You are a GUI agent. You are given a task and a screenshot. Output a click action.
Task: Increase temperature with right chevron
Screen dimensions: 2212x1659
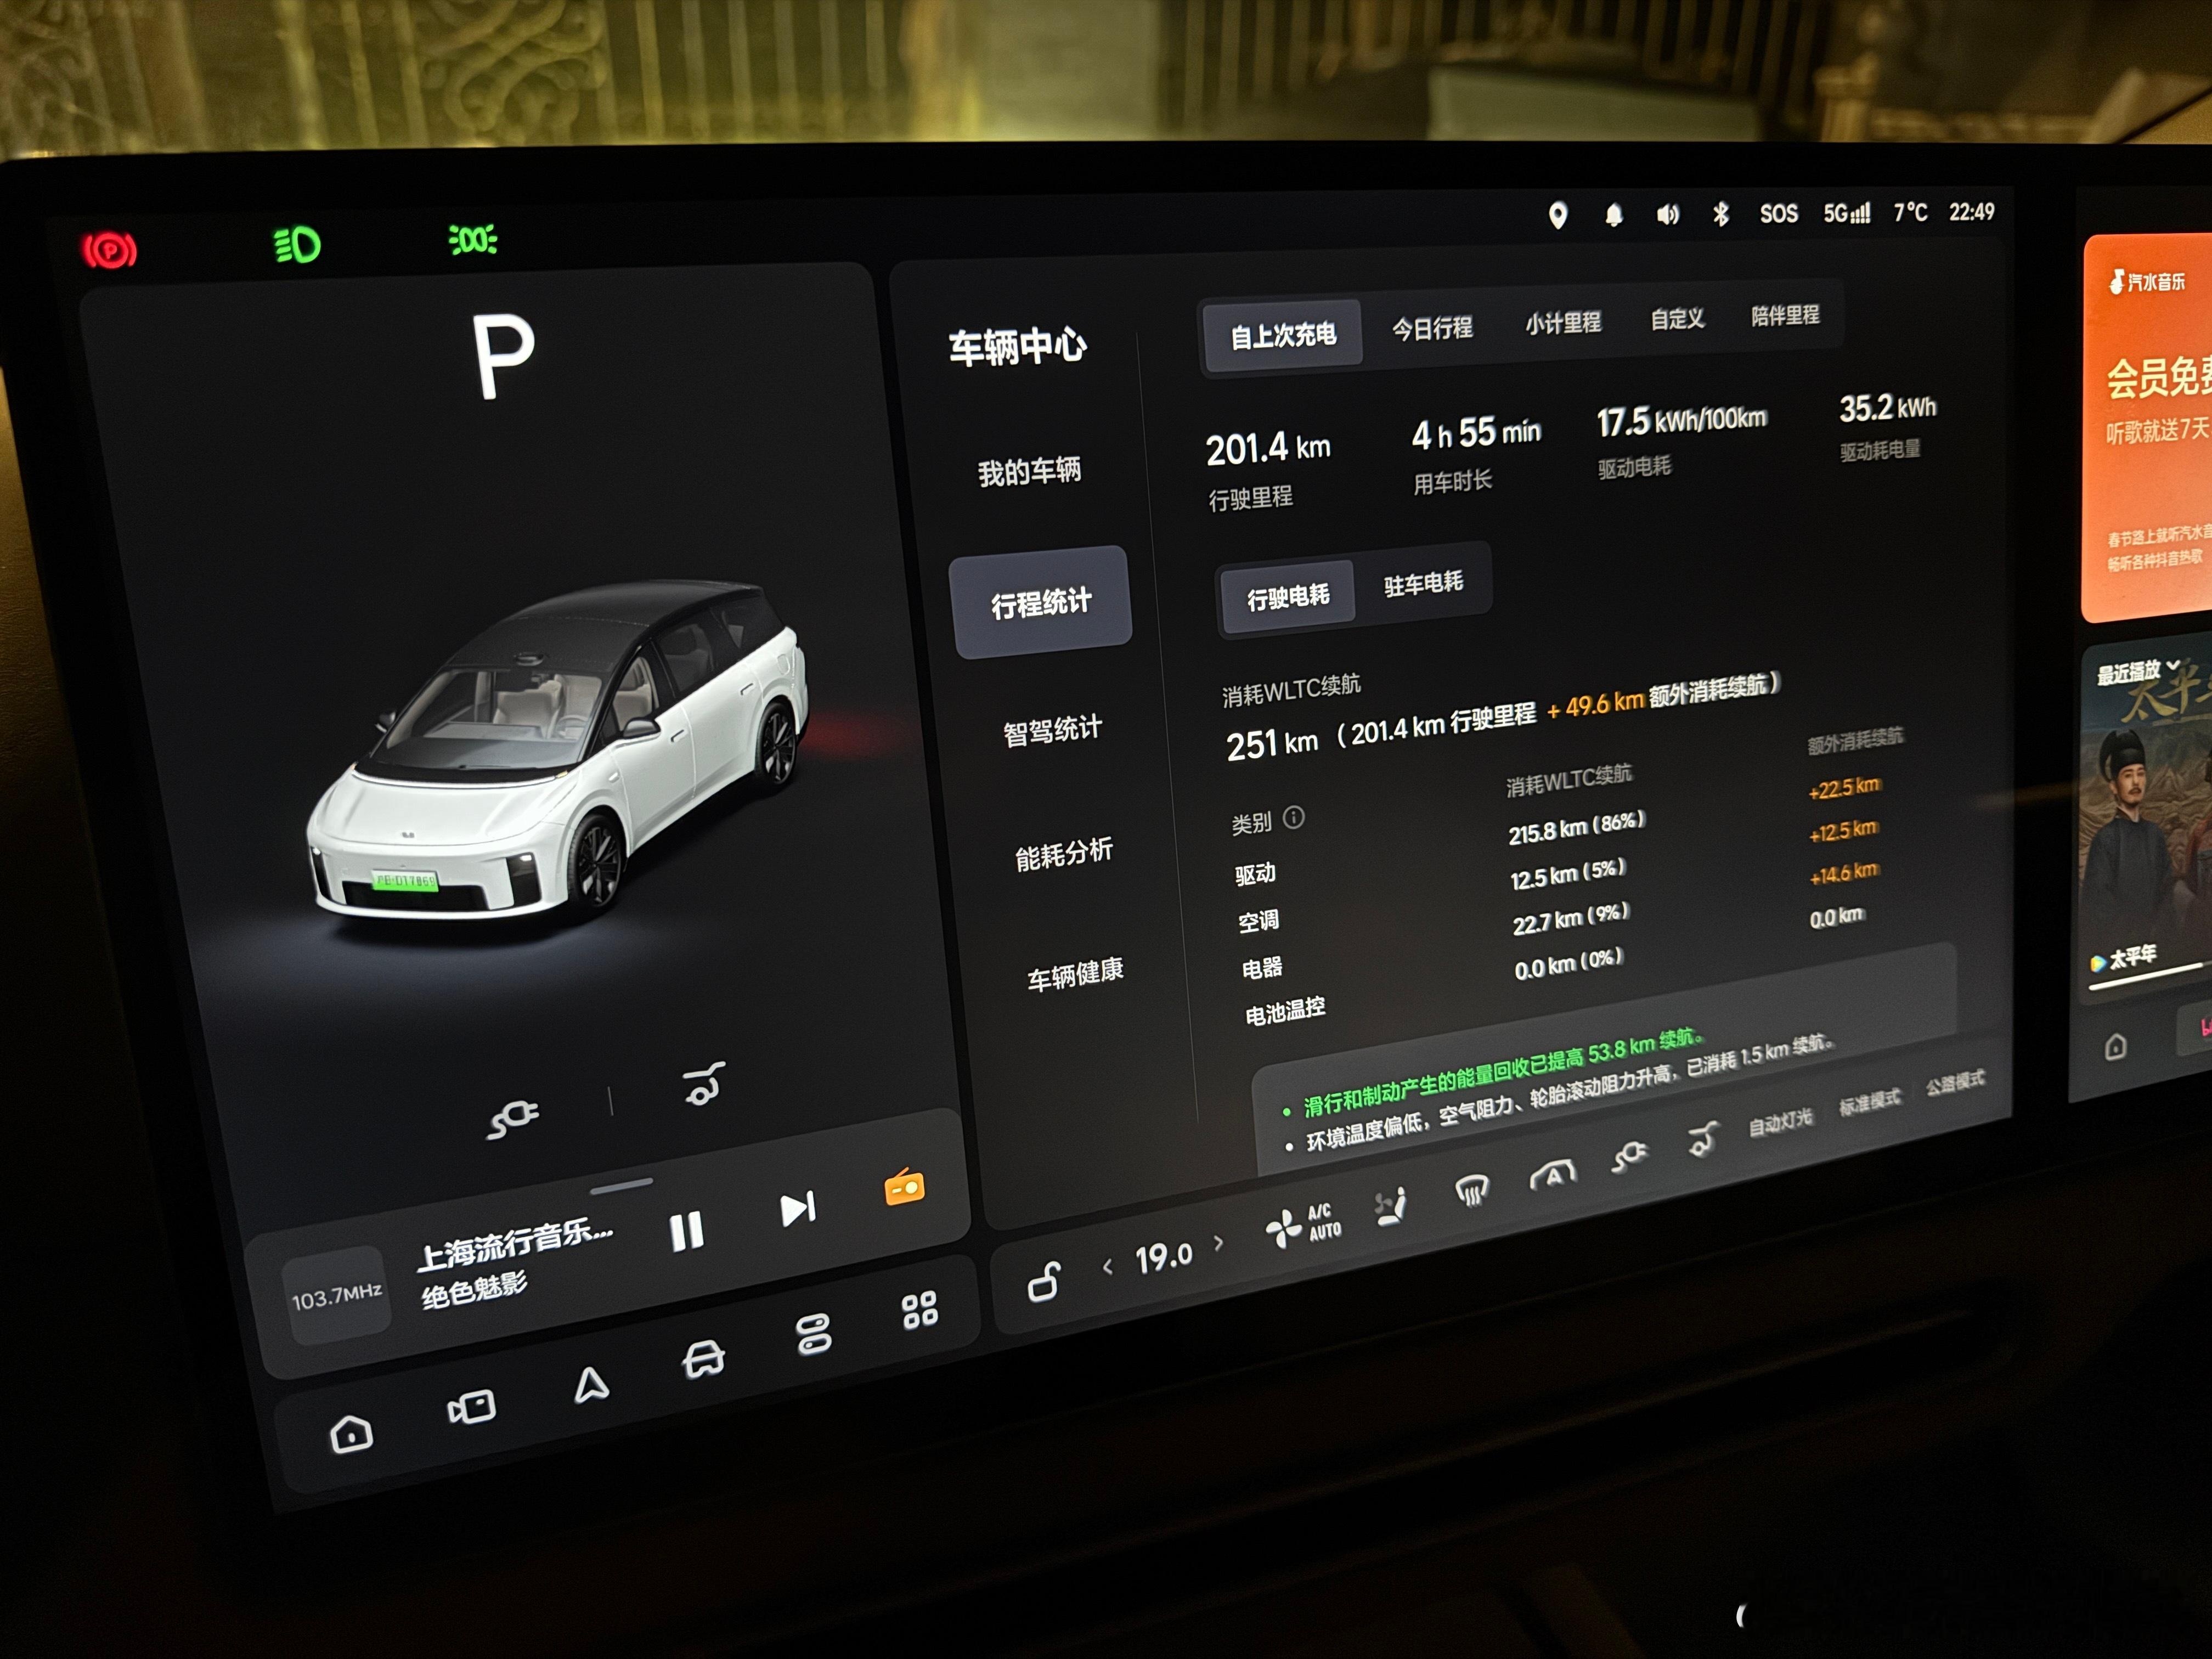(1218, 1243)
